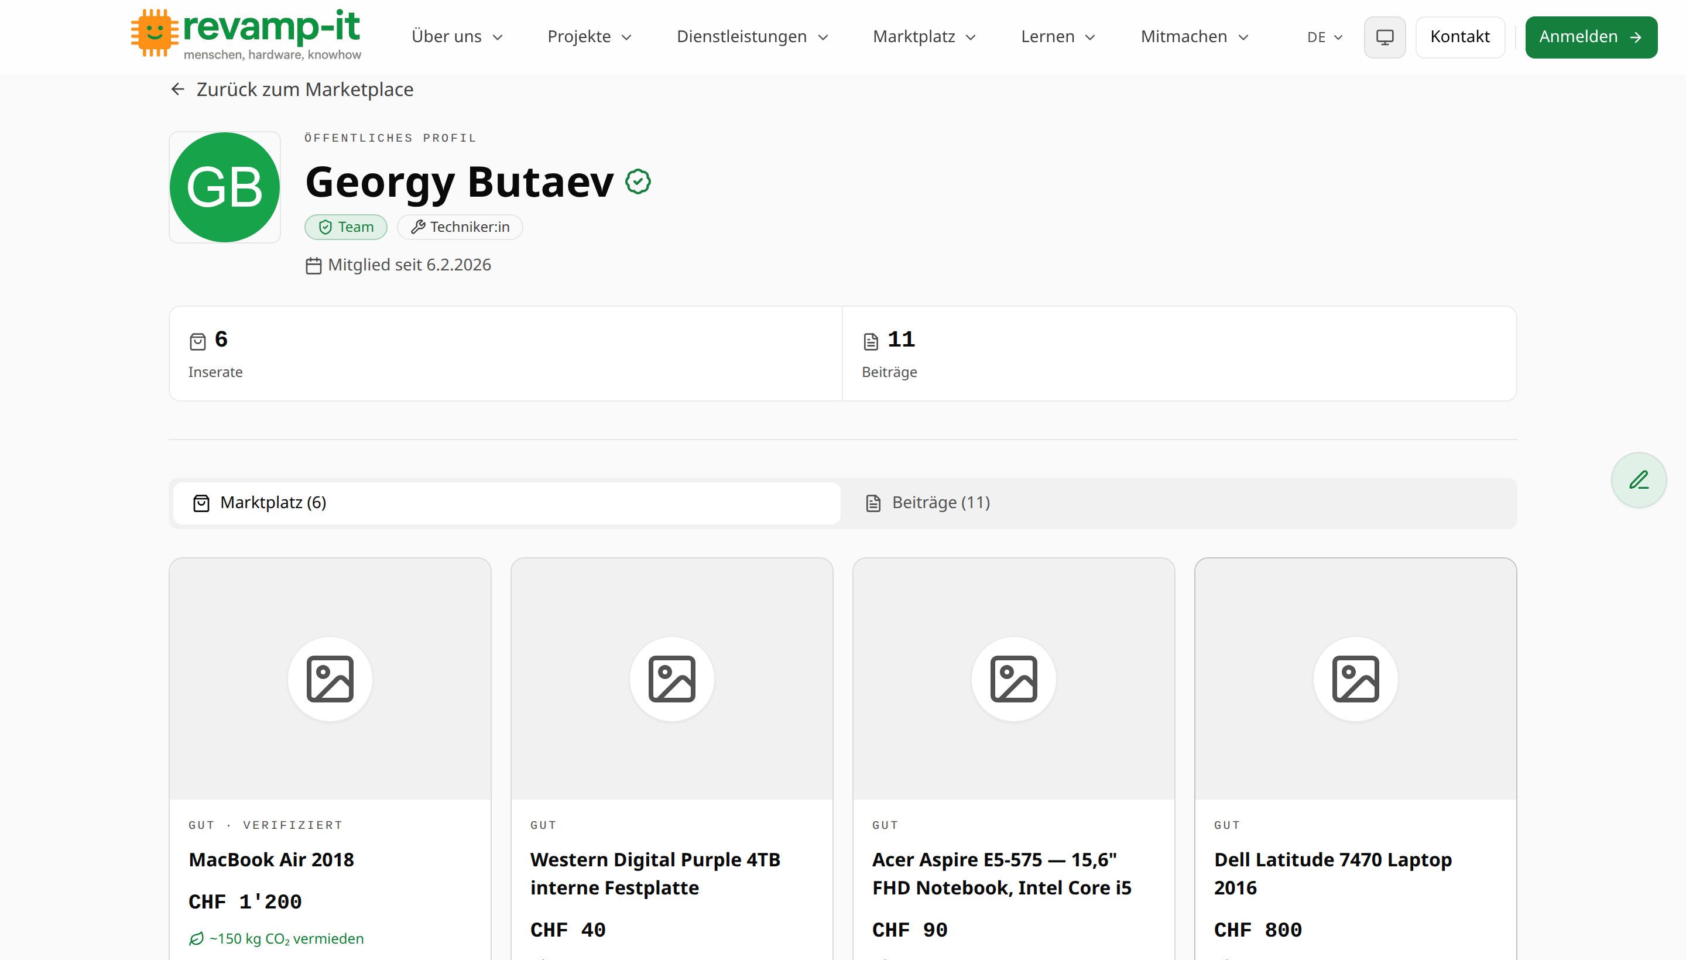Open the Dell Latitude 7470 Laptop listing title

click(x=1333, y=873)
